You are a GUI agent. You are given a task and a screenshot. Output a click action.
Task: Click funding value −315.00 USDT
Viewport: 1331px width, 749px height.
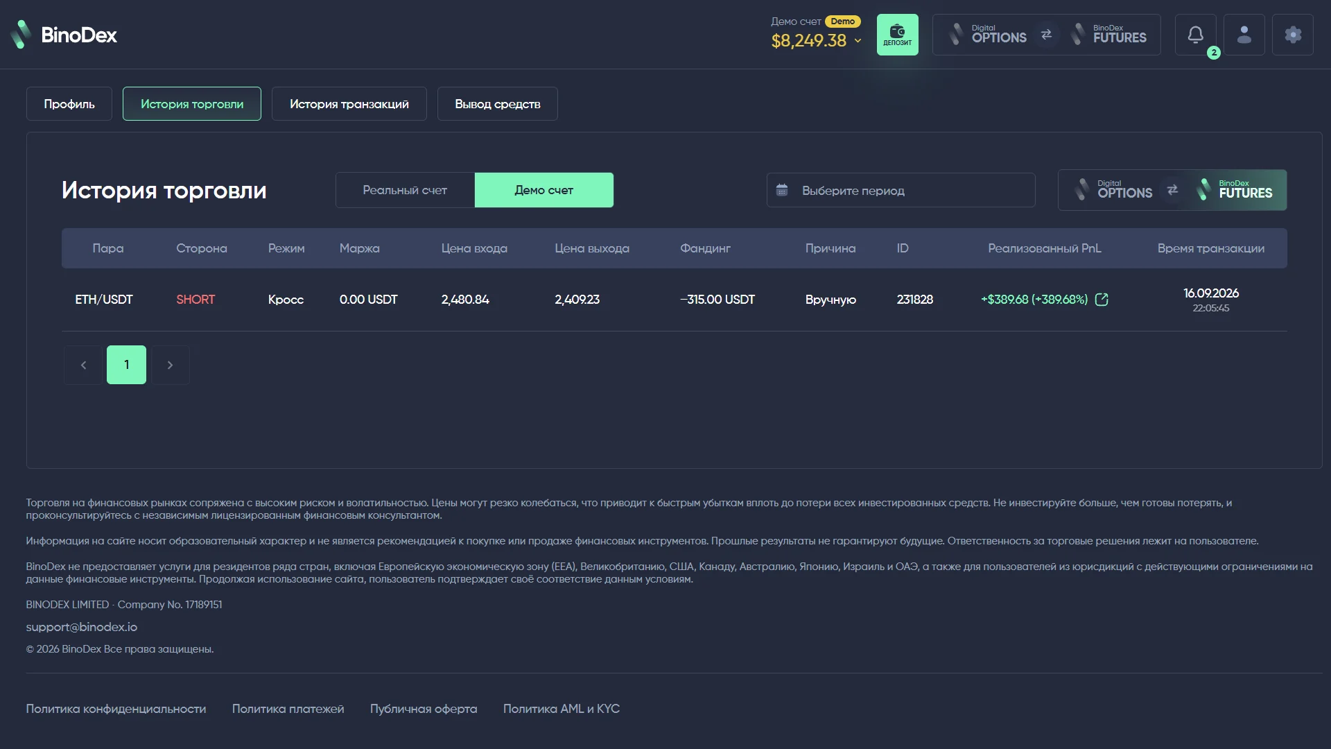click(x=717, y=300)
